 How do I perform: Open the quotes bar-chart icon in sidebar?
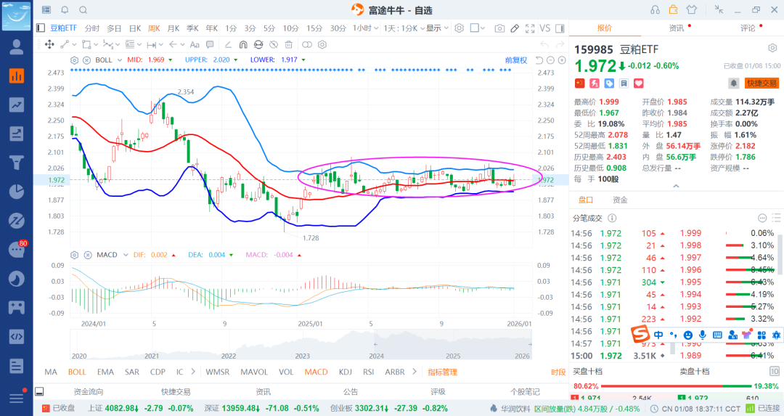[x=17, y=76]
